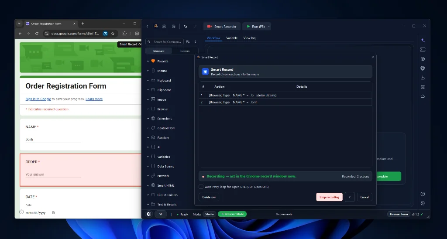The image size is (447, 239).
Task: Open the help circle icon in the right sidebar
Action: (423, 194)
